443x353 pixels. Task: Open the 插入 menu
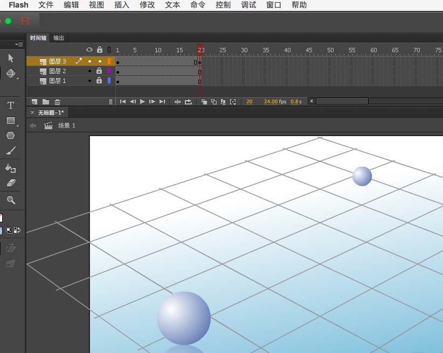click(x=122, y=5)
